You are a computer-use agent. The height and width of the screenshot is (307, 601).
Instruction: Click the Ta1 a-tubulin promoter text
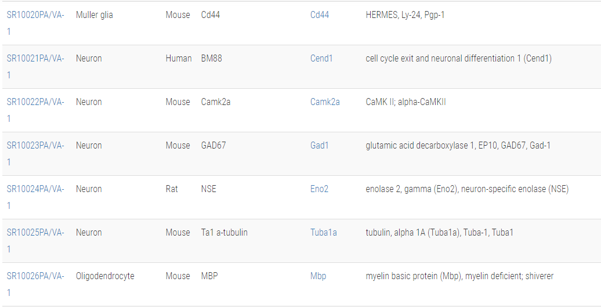click(x=224, y=233)
